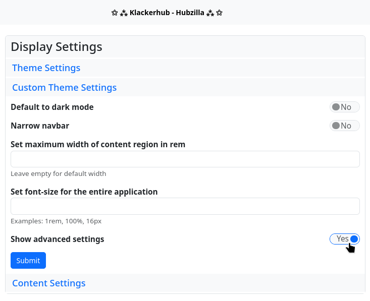Click the 'Default to dark mode' label

(52, 107)
